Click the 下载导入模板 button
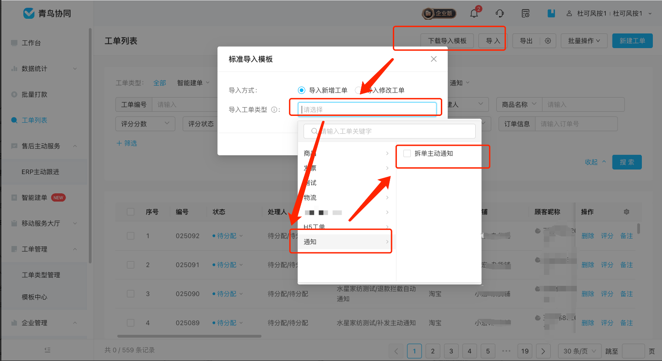 point(447,41)
